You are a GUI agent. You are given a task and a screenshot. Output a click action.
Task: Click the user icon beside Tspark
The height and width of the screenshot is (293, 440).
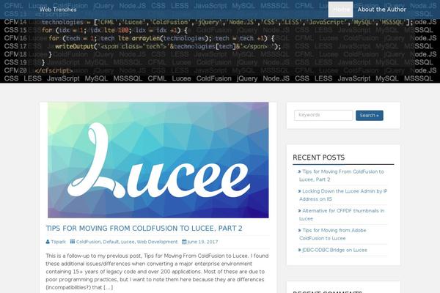(x=48, y=242)
